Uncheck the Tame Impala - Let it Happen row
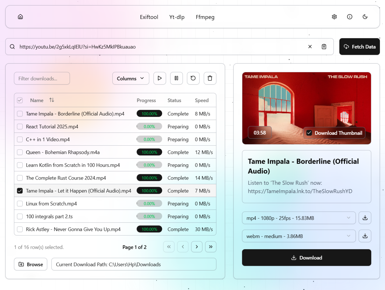Viewport: 385px width, 290px height. (20, 191)
